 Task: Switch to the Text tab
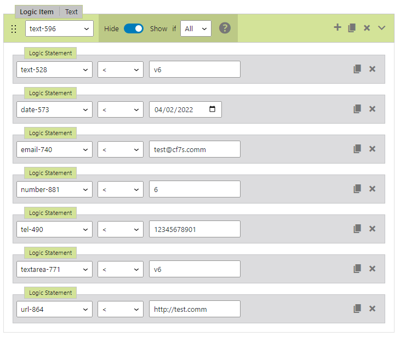click(x=71, y=11)
